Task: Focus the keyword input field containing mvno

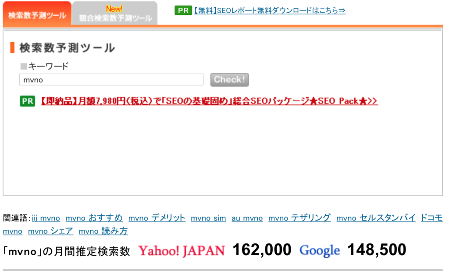Action: pyautogui.click(x=111, y=80)
